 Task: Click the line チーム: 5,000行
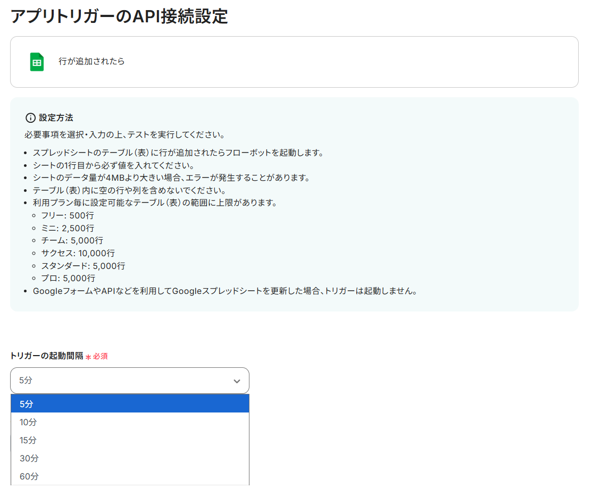point(72,240)
